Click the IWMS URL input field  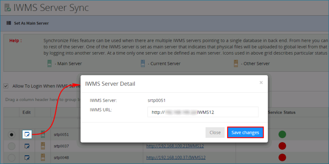[x=203, y=112]
